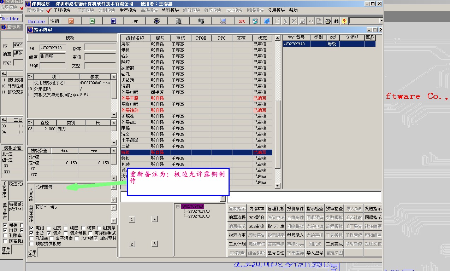Select the 外层蚀刻 row in process list
This screenshot has width=450, height=271.
tap(196, 110)
